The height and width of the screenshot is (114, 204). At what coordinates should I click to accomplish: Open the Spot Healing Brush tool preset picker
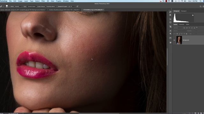[x=2, y=6]
